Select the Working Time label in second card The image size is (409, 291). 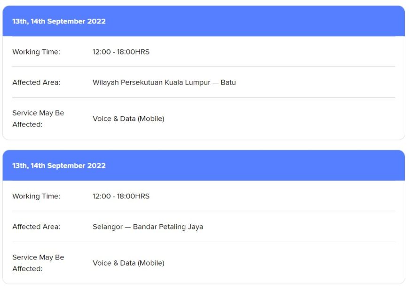pos(36,196)
